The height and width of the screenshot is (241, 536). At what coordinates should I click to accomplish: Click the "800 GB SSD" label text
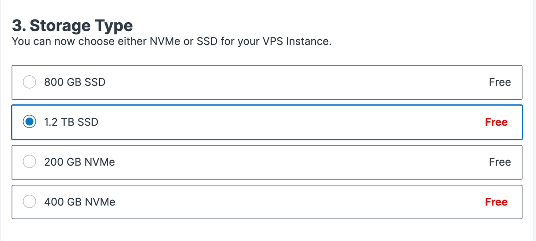coord(75,82)
